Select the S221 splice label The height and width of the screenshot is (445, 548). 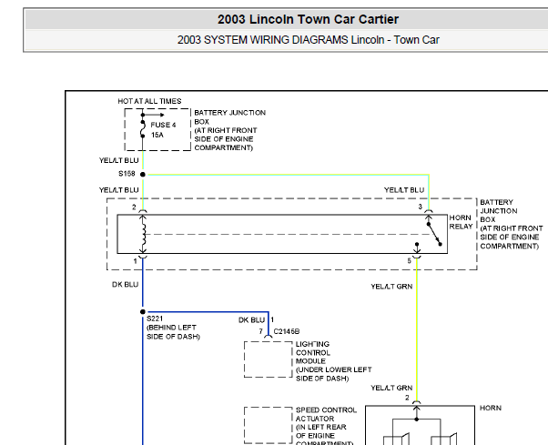pos(155,319)
